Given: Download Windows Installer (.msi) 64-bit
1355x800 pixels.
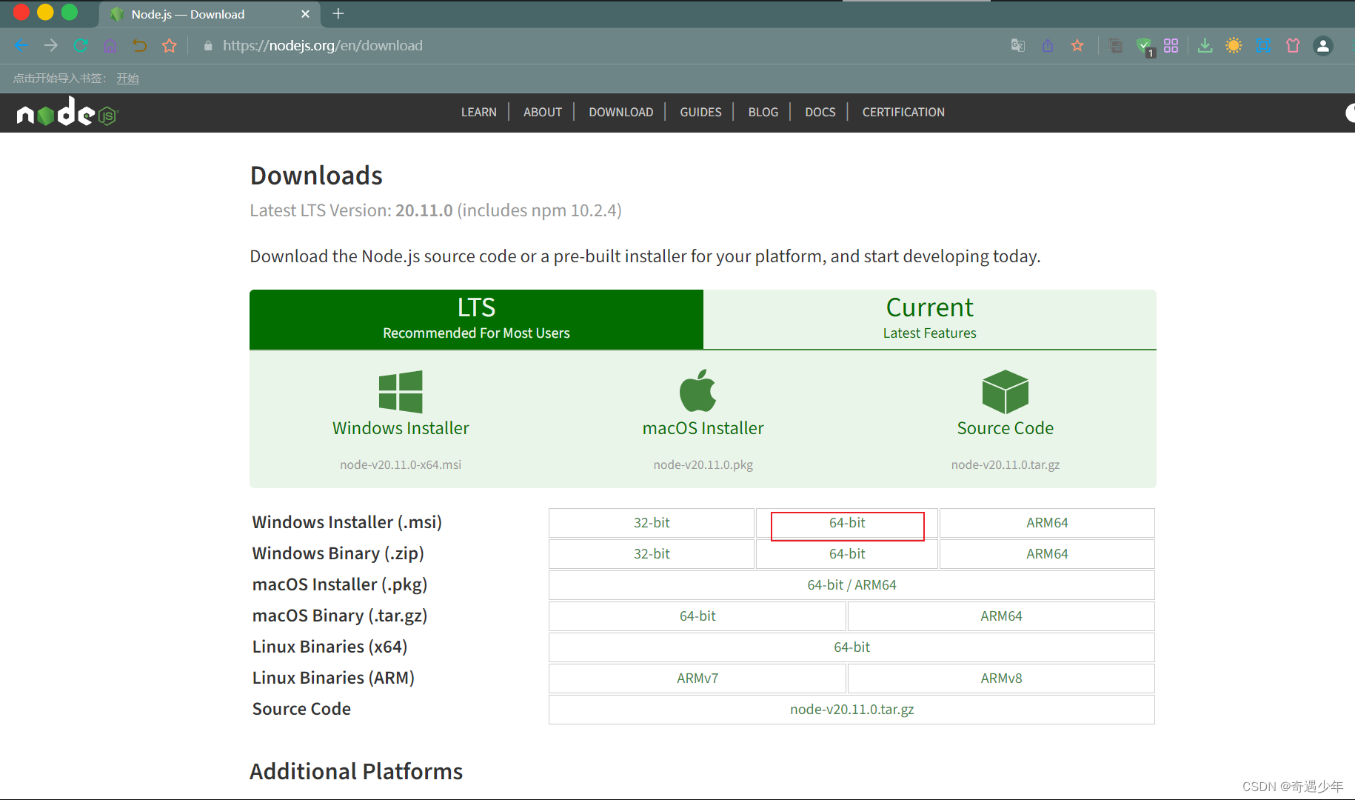Looking at the screenshot, I should pos(847,523).
